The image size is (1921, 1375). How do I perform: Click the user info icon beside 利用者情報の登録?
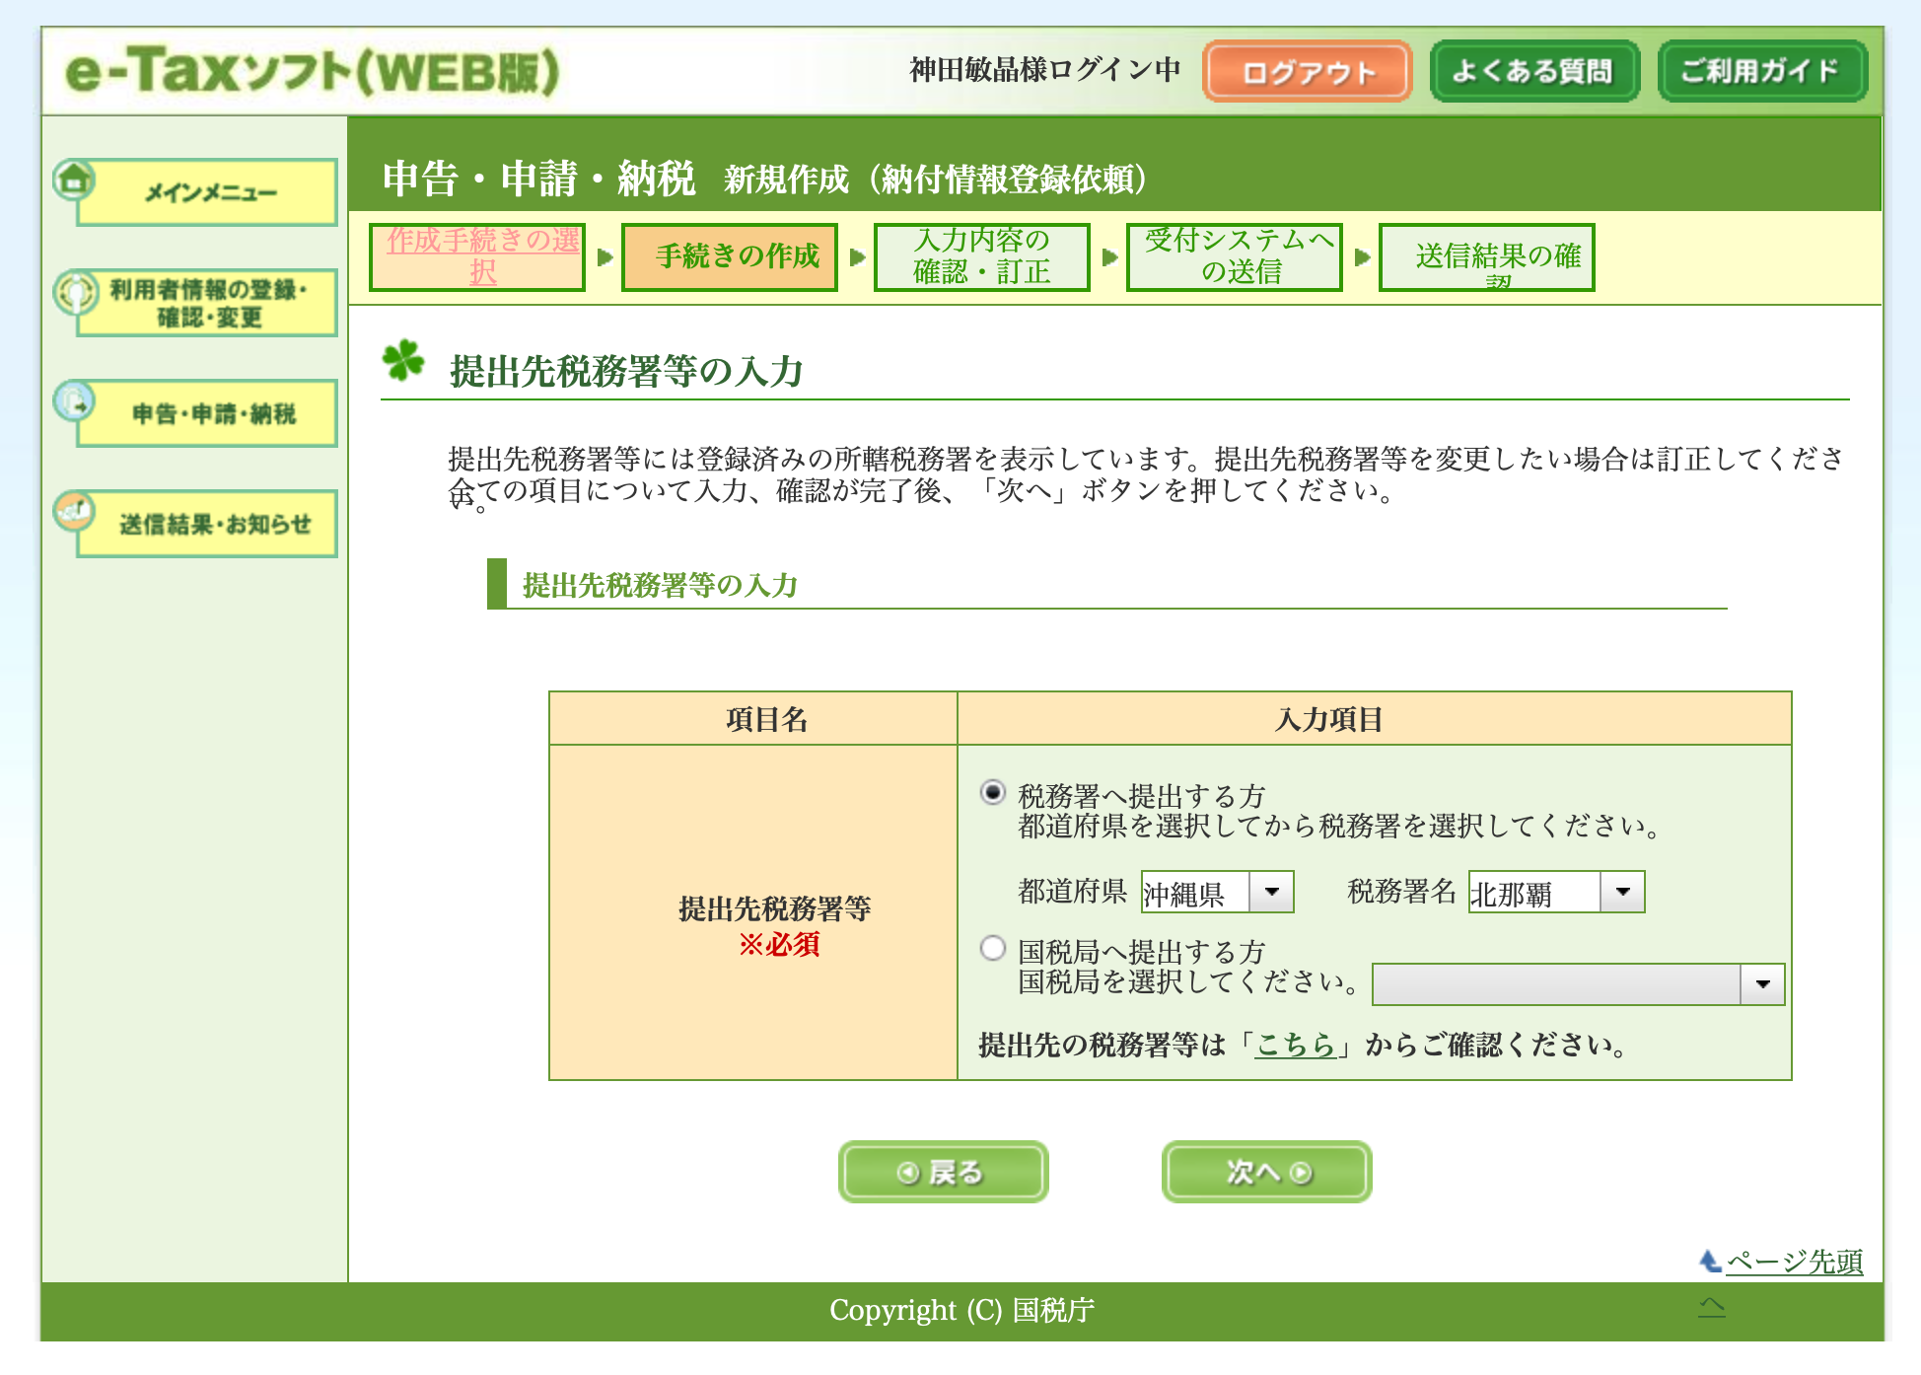(x=76, y=293)
